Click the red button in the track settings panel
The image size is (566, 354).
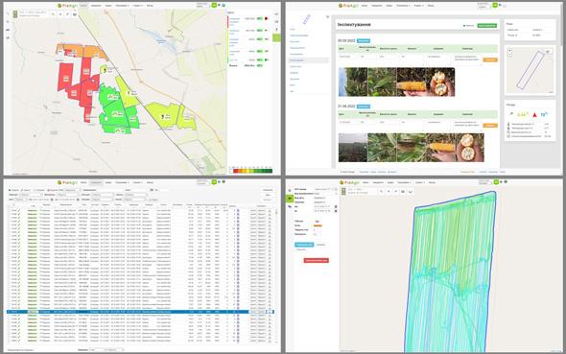(x=316, y=260)
